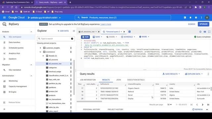The height and width of the screenshot is (119, 212).
Task: Open the query info icon at top right
Action: tap(200, 32)
